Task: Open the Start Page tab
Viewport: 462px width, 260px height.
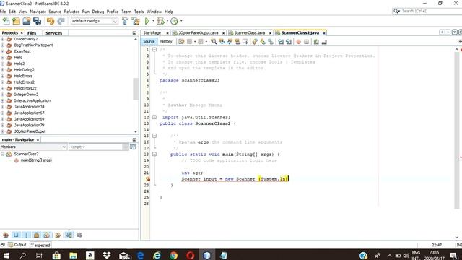Action: pos(152,33)
